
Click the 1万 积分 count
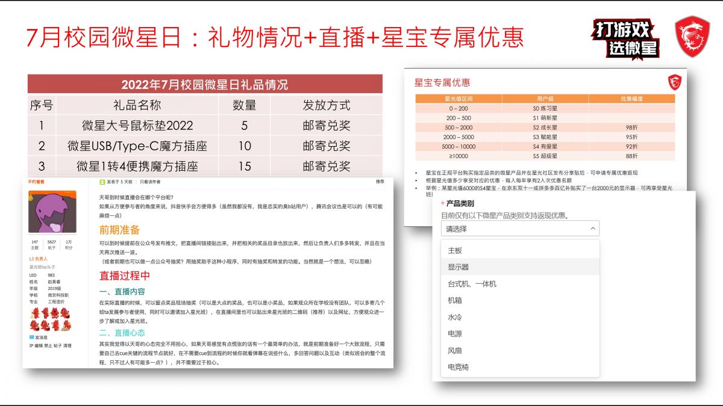68,244
